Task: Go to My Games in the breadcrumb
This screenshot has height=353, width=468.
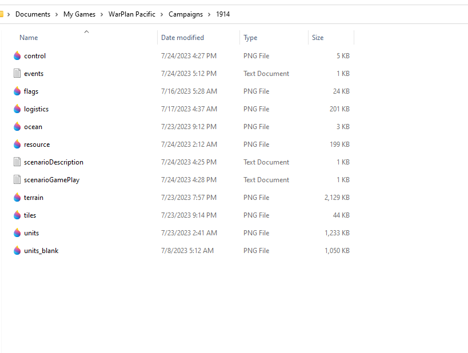Action: pos(79,14)
